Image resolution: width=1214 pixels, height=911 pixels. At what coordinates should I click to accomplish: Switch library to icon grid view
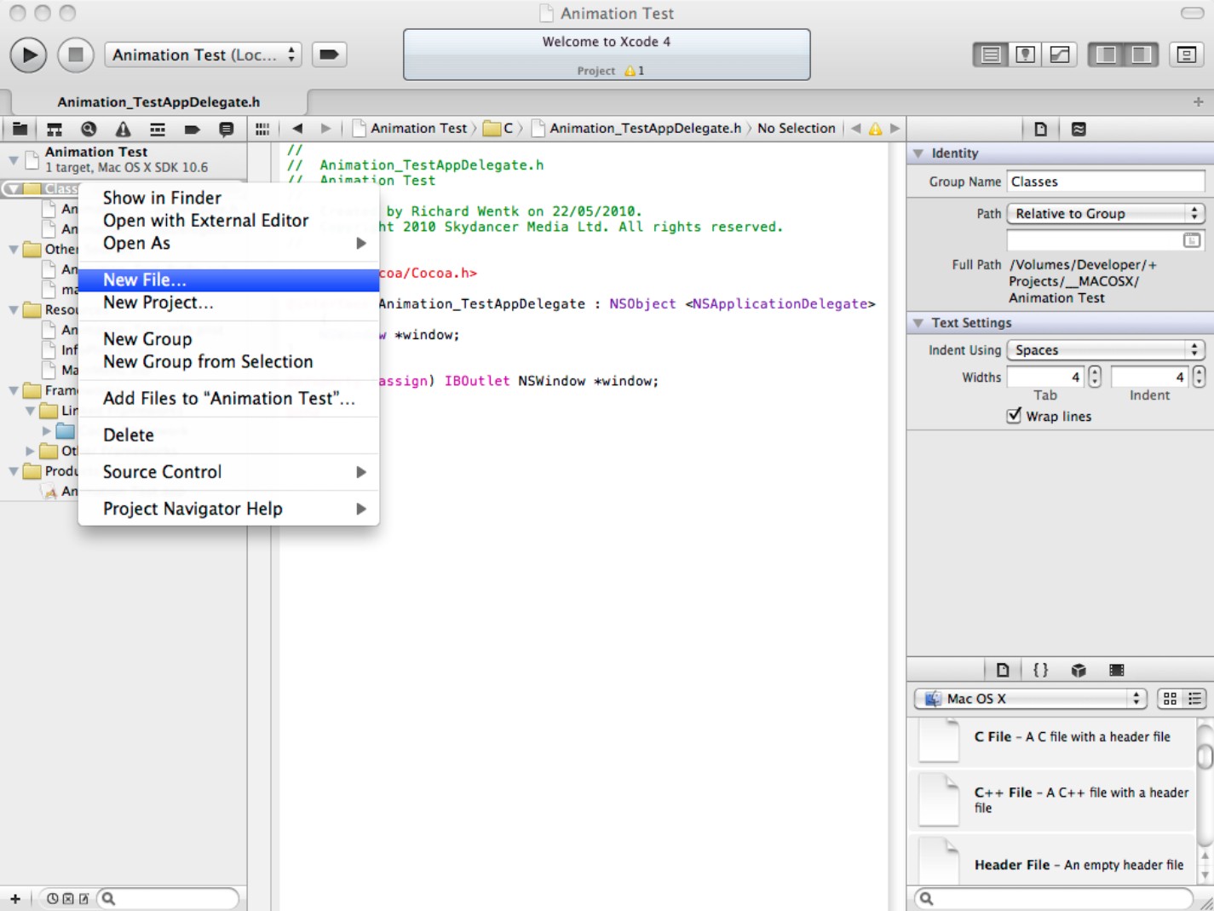[x=1170, y=699]
